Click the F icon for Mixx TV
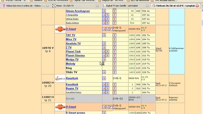The width and height of the screenshot is (203, 114). [115, 39]
